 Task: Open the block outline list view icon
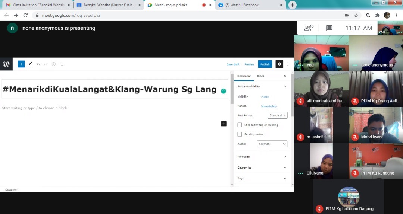tap(62, 64)
